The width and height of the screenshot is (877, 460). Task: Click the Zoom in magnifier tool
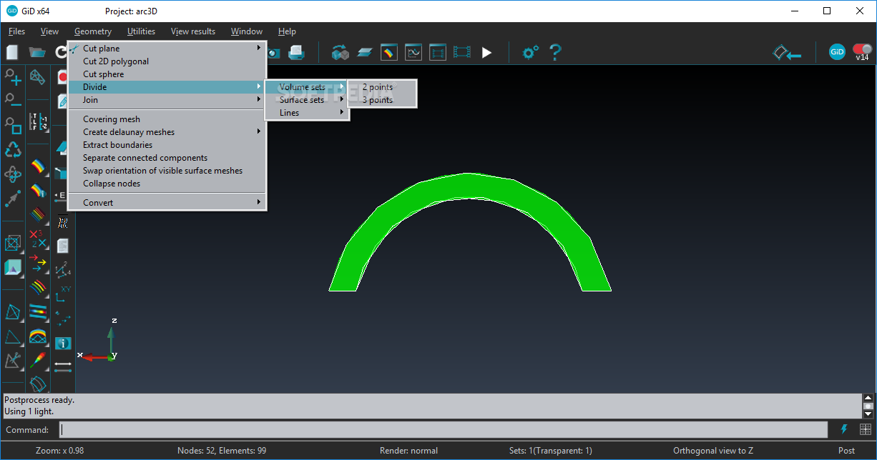(13, 77)
